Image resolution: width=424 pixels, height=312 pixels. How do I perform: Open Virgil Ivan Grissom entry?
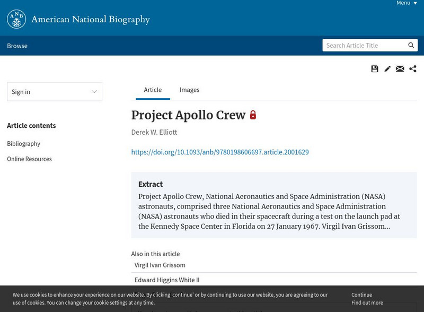(160, 265)
